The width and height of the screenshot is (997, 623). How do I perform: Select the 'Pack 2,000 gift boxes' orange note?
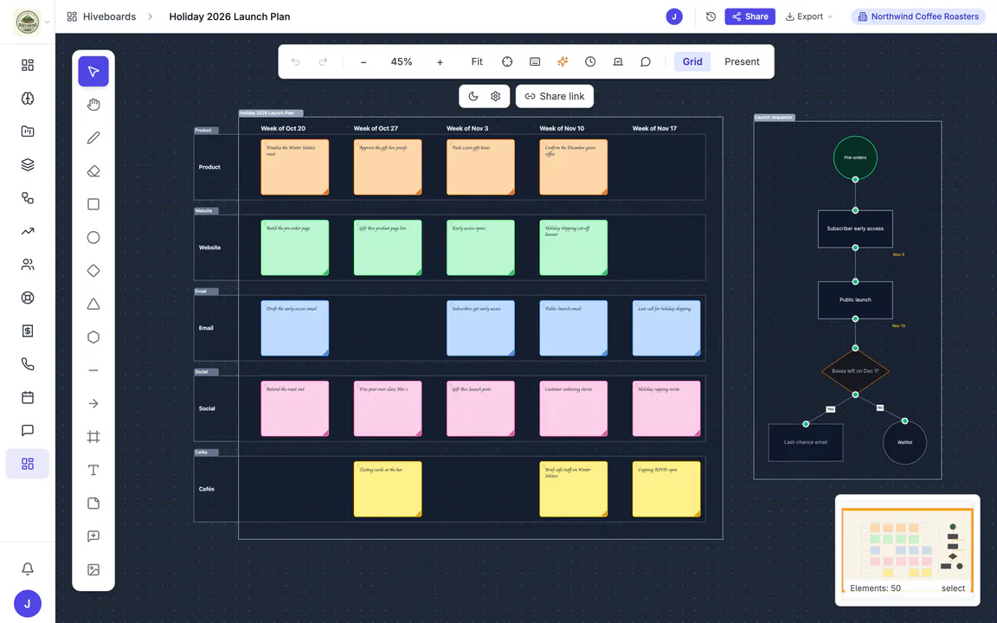[x=480, y=167]
